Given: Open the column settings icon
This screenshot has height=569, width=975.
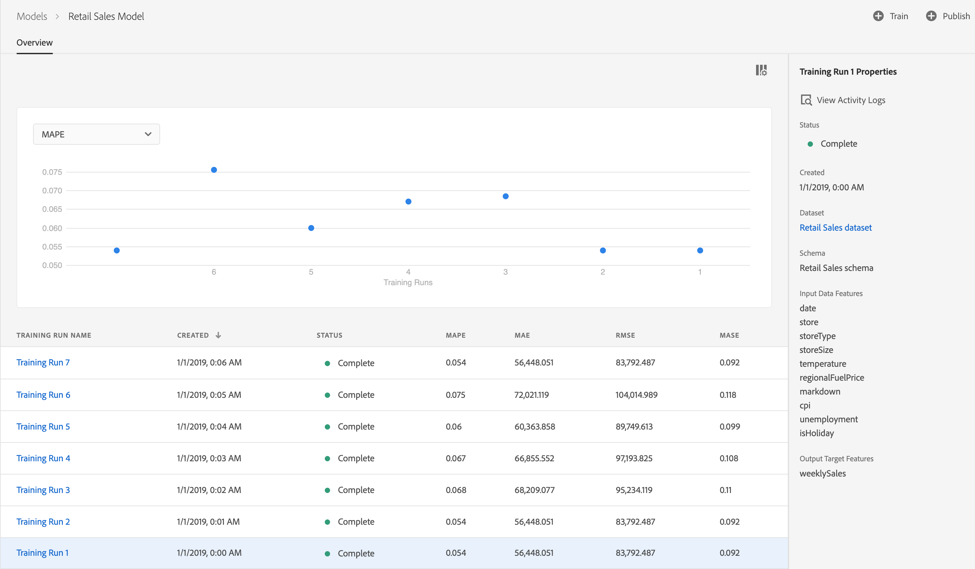Looking at the screenshot, I should coord(761,70).
